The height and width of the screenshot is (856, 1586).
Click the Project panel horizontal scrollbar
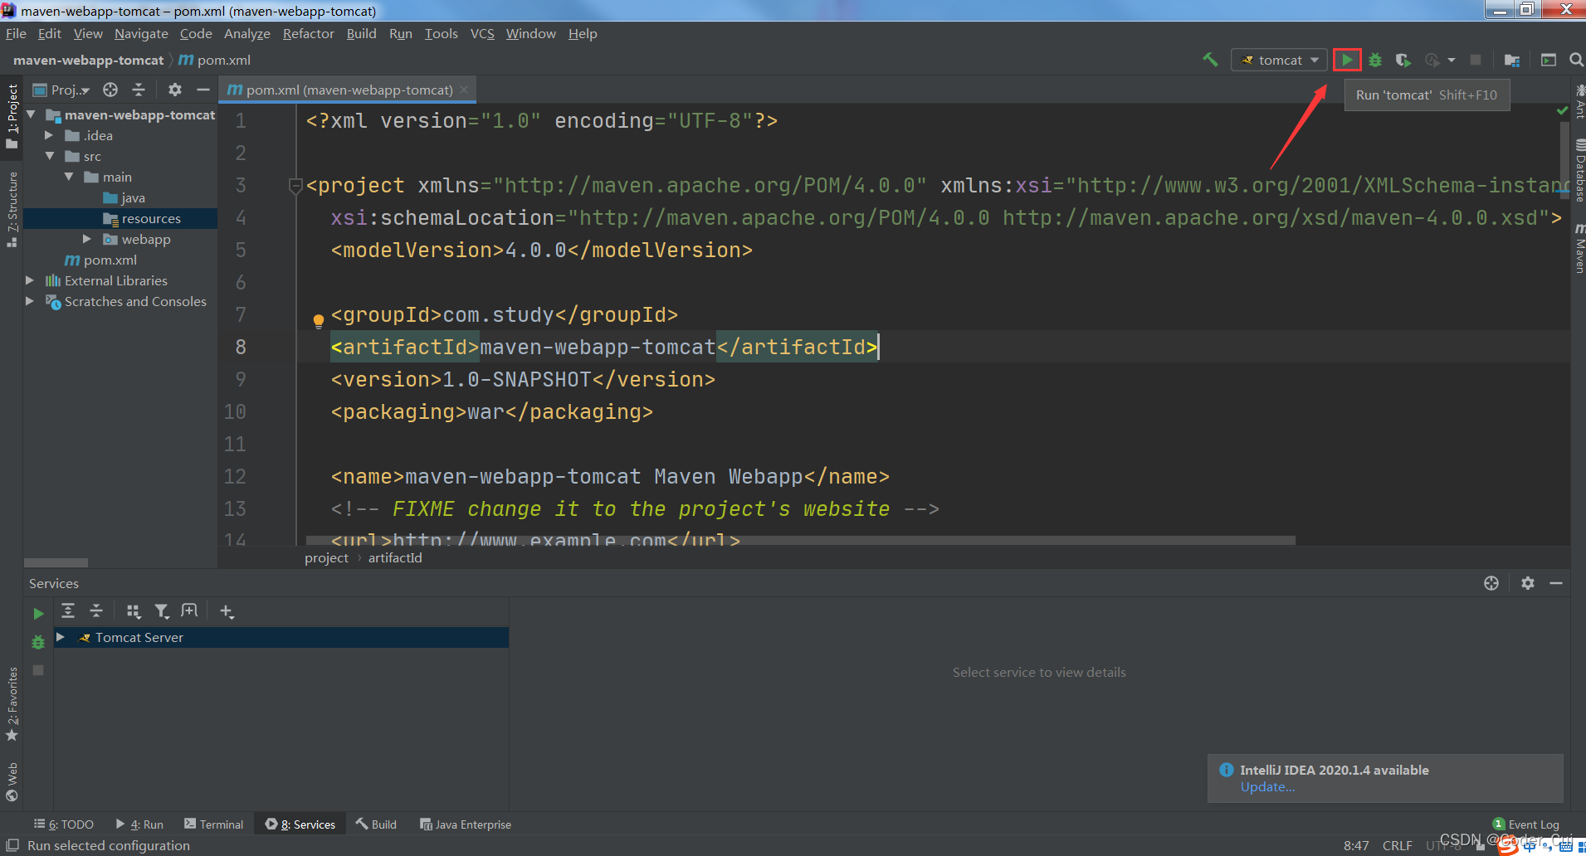tap(56, 562)
